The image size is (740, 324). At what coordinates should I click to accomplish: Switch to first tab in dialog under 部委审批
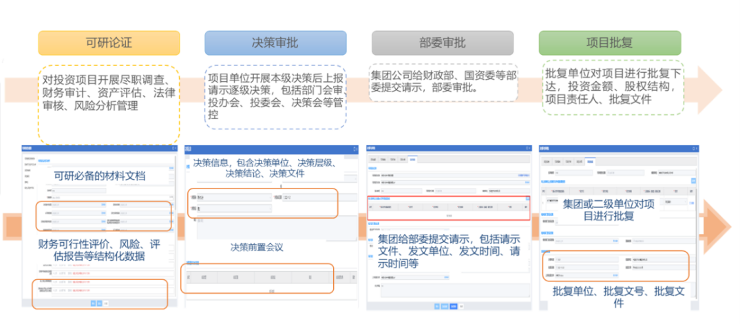(375, 160)
